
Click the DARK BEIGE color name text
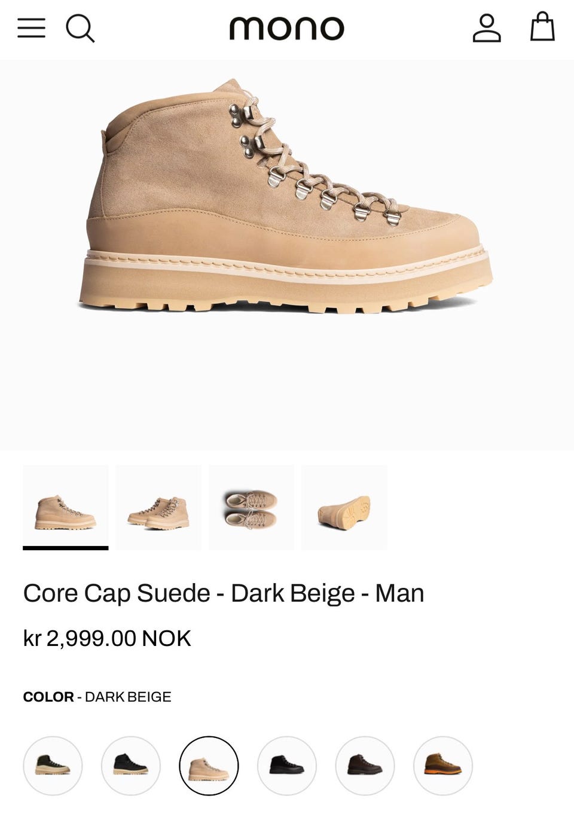pos(128,697)
